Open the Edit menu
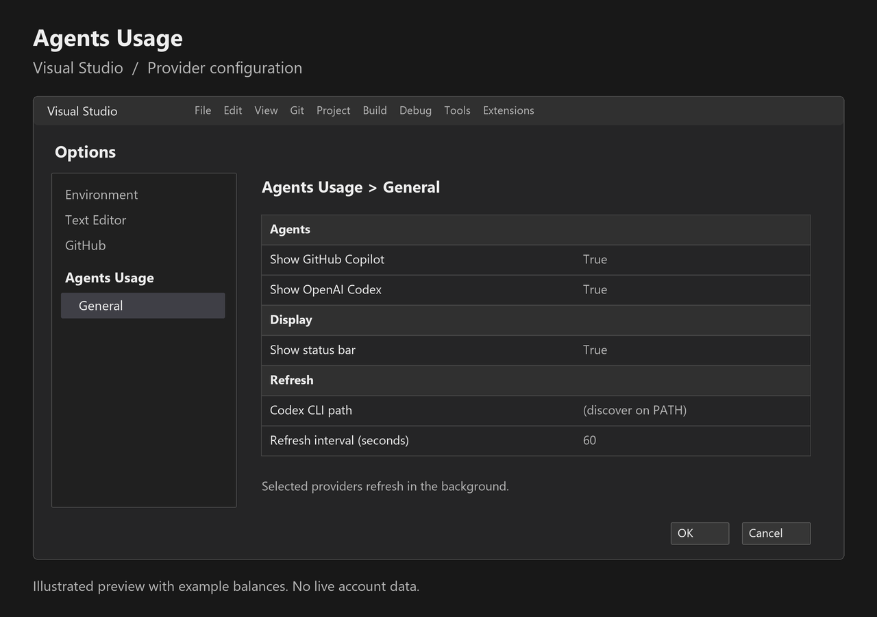The width and height of the screenshot is (877, 617). point(233,110)
